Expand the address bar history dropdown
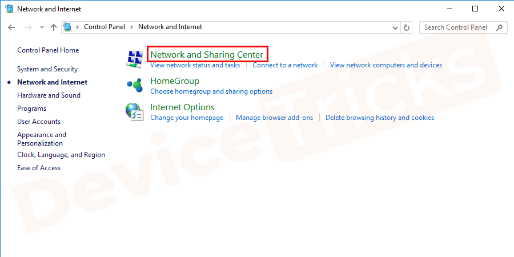 (x=395, y=27)
